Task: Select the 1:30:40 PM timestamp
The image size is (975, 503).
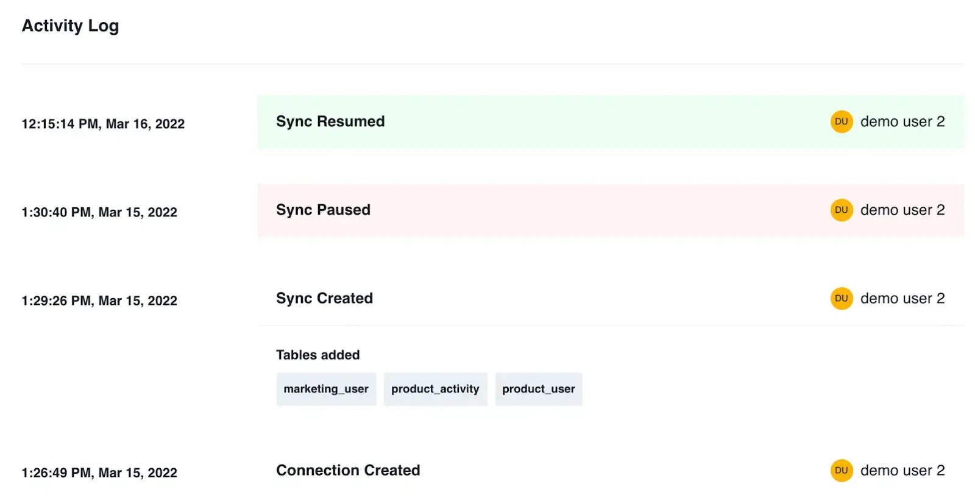Action: pyautogui.click(x=99, y=212)
